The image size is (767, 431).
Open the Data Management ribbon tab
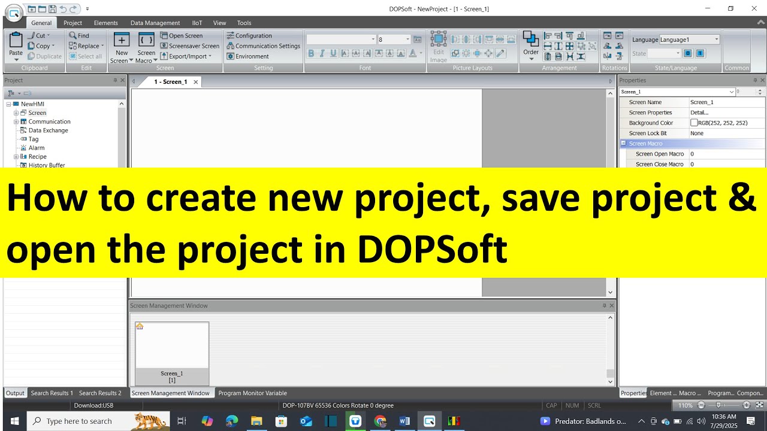(x=155, y=23)
